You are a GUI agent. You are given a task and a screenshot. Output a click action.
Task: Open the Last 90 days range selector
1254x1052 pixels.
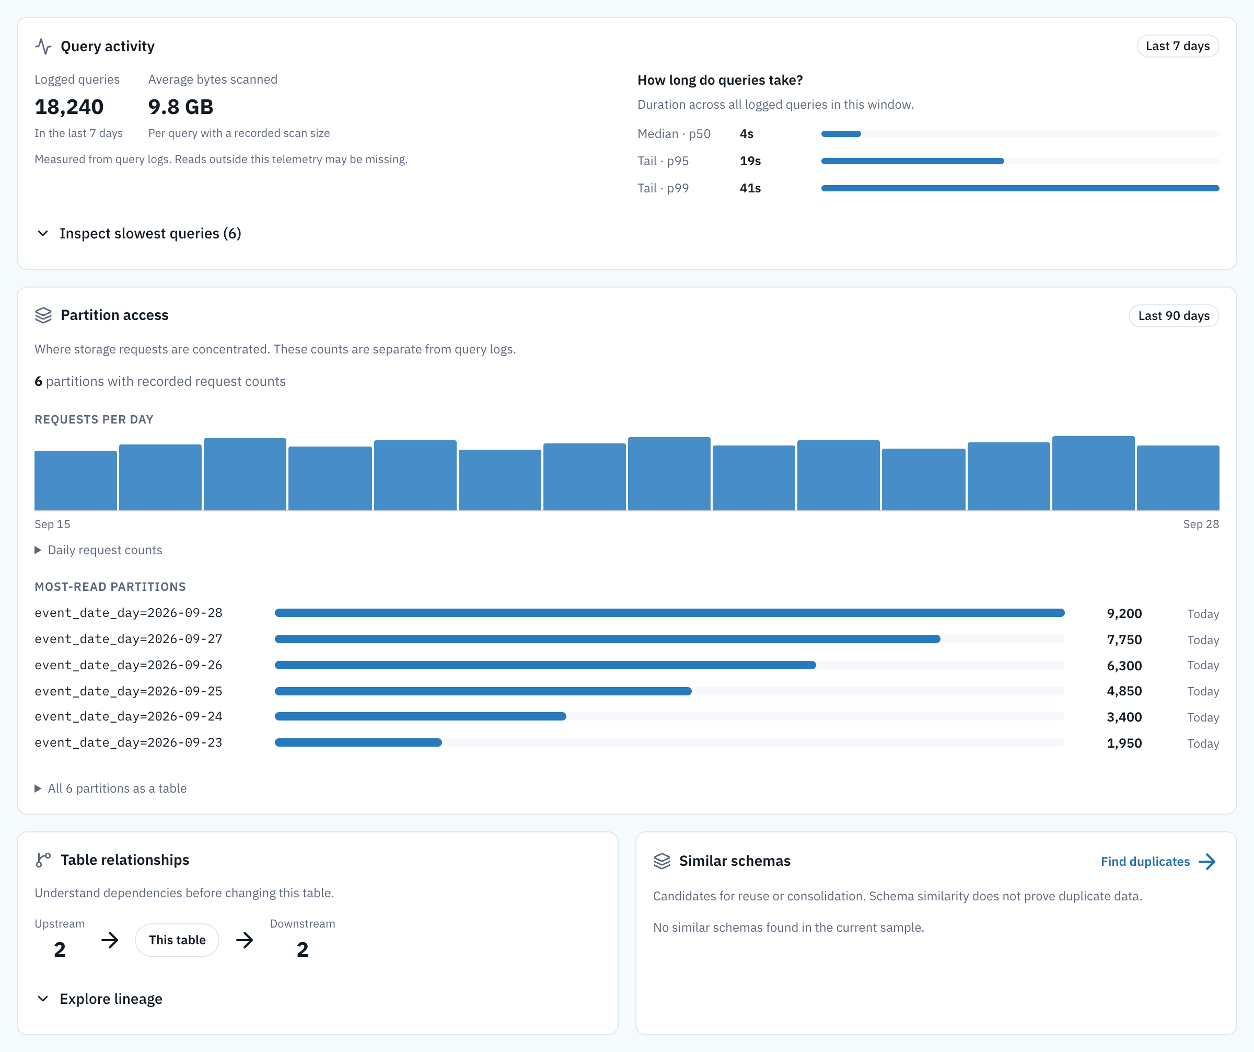click(x=1174, y=315)
